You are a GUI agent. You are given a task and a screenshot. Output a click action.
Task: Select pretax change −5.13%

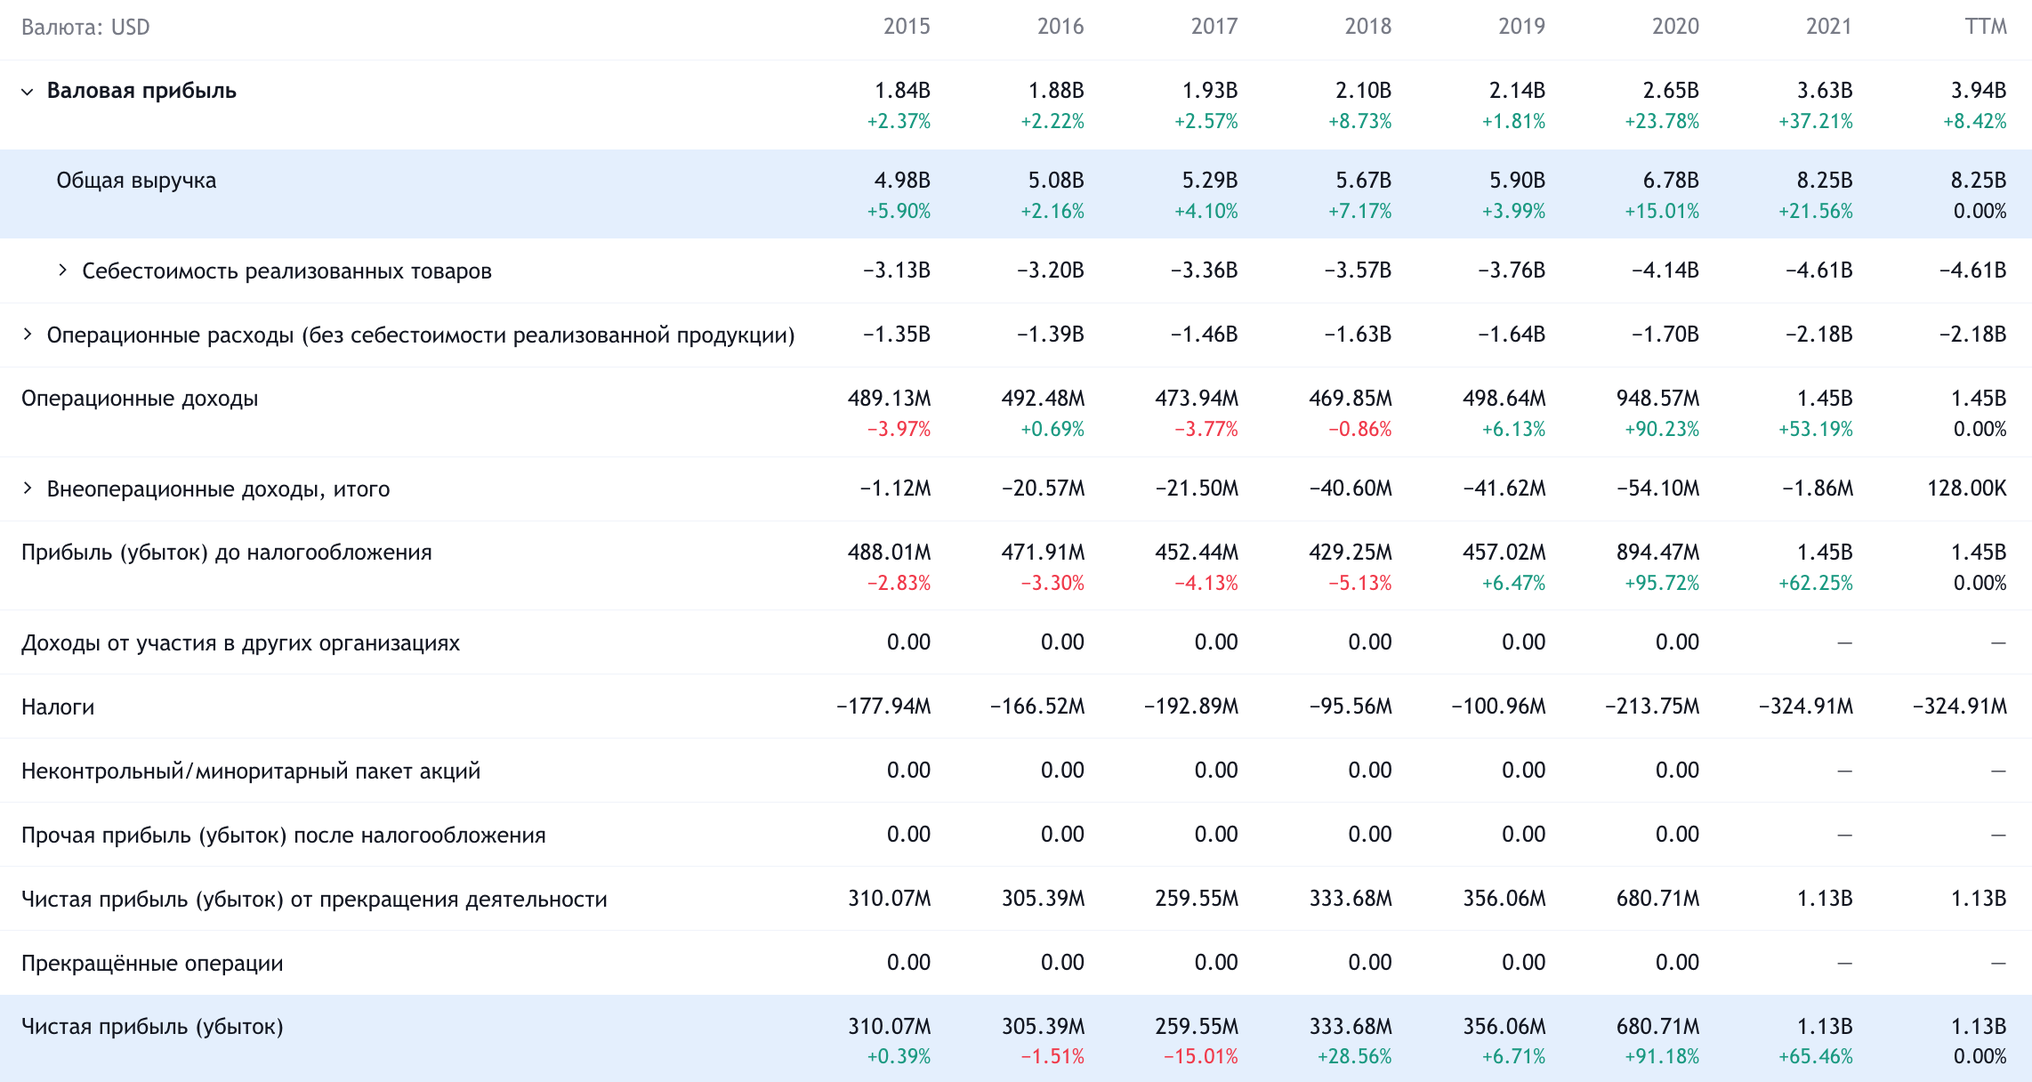click(1360, 584)
